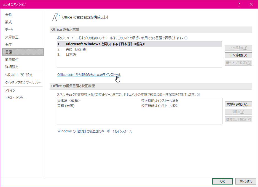
Task: Open リボンのユーザー設定 category
Action: pos(23,75)
